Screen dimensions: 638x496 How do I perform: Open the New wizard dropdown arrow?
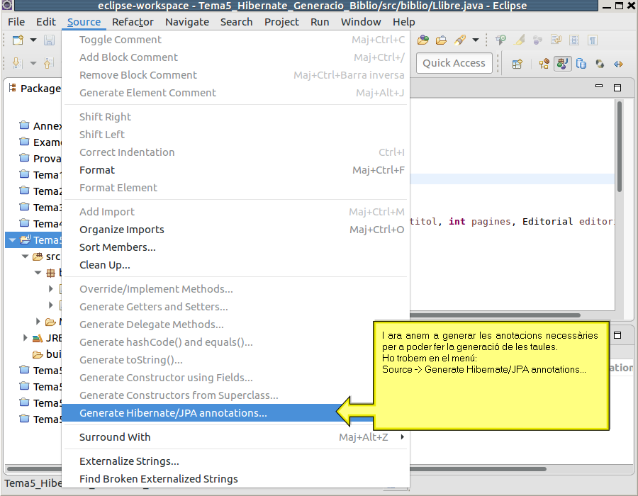pos(33,40)
